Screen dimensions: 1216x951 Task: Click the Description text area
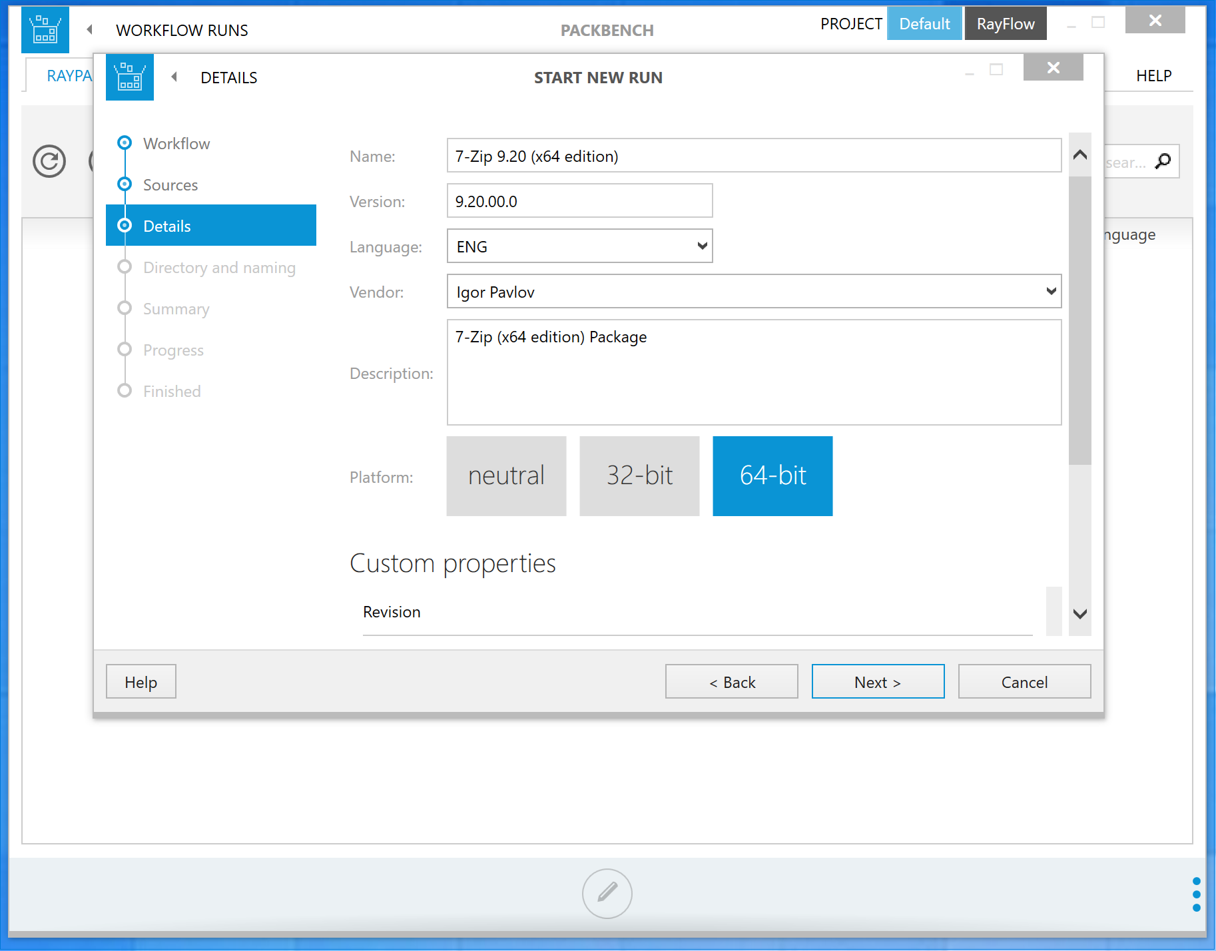pos(754,372)
